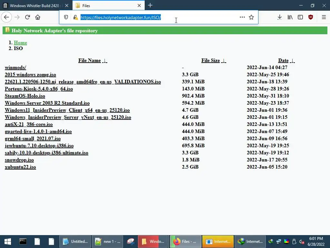330x248 pixels.
Task: Download antiX-21_386-core.iso
Action: pyautogui.click(x=29, y=124)
